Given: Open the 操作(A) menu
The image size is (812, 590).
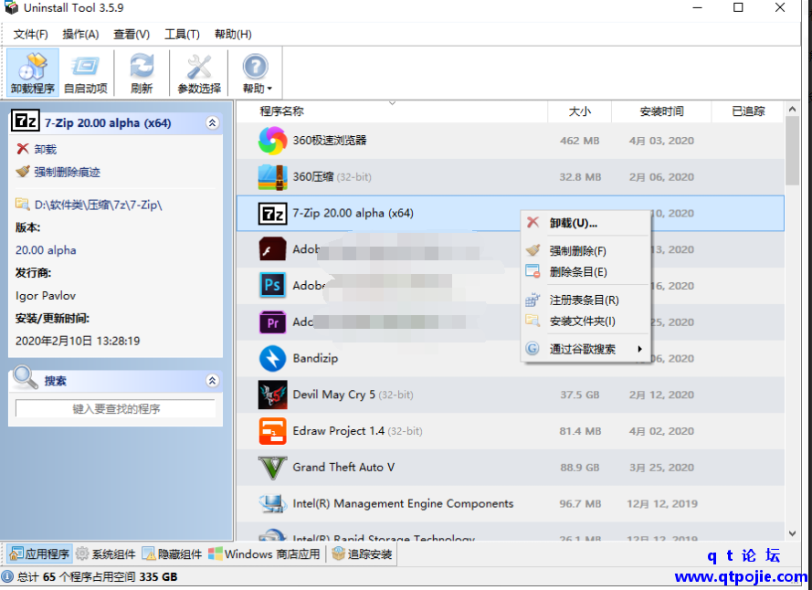Looking at the screenshot, I should 80,34.
